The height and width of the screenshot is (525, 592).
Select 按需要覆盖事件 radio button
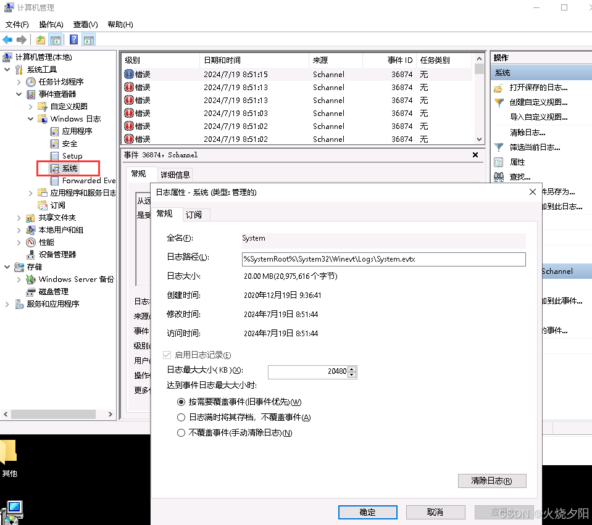coord(181,402)
